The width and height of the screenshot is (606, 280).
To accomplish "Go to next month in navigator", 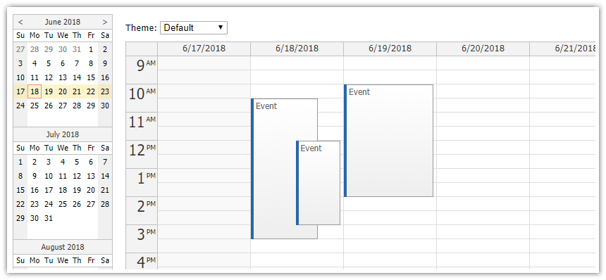I will (x=105, y=22).
